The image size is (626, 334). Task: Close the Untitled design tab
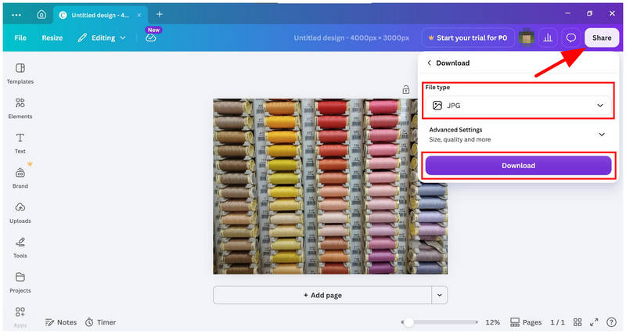pos(139,15)
